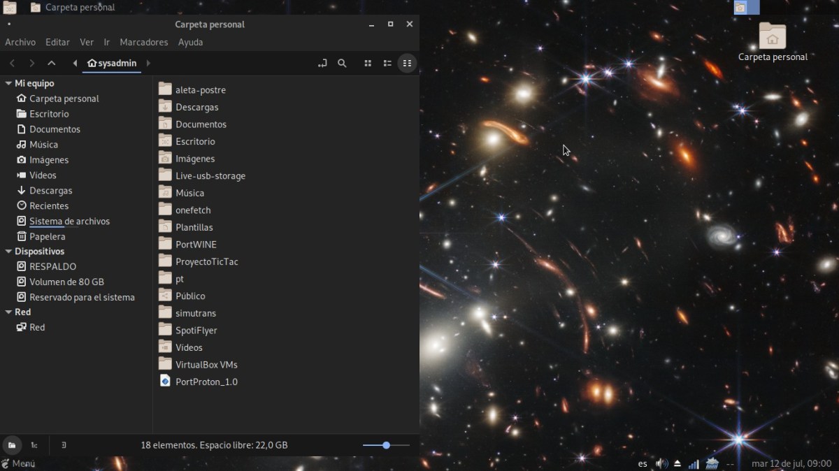The height and width of the screenshot is (471, 839).
Task: Open the weather applet in the panel
Action: (x=712, y=463)
